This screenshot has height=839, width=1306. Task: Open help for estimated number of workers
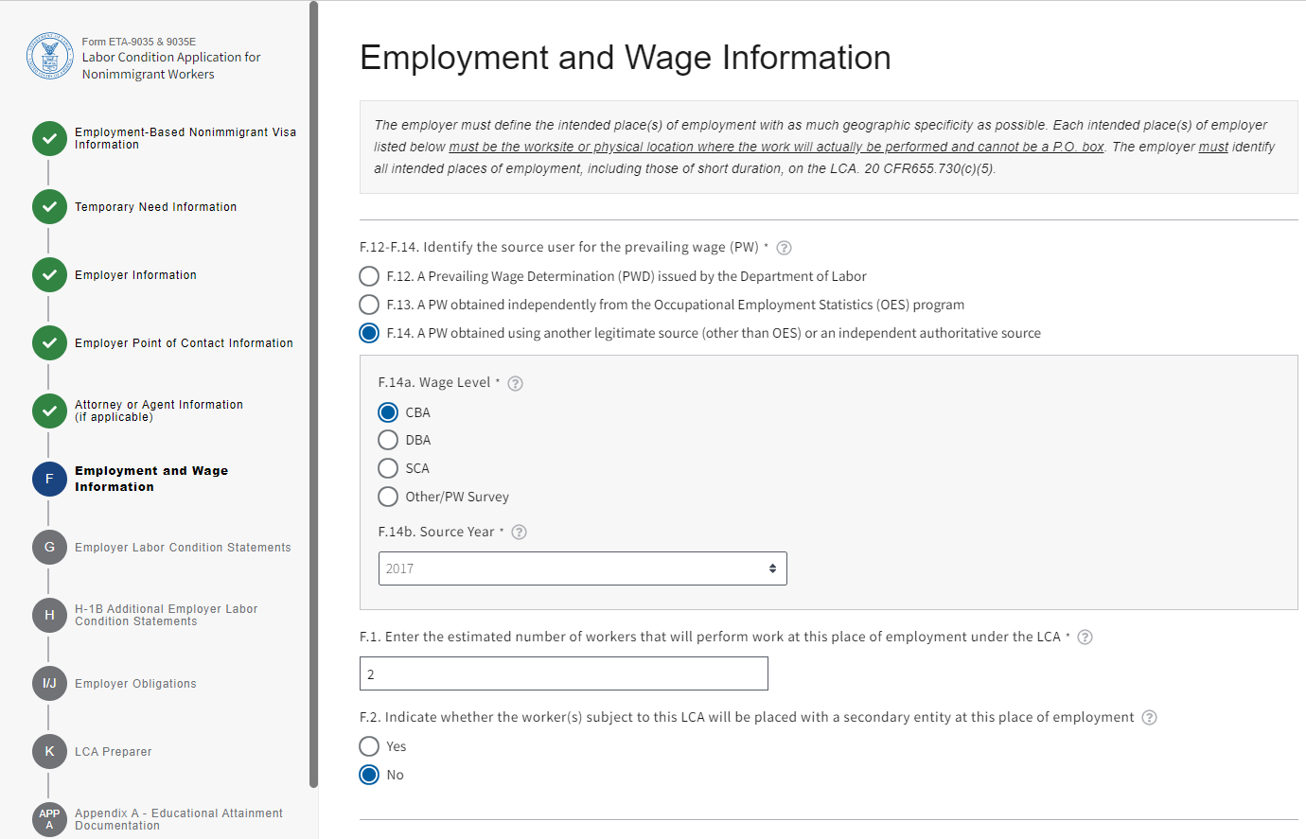(x=1085, y=638)
